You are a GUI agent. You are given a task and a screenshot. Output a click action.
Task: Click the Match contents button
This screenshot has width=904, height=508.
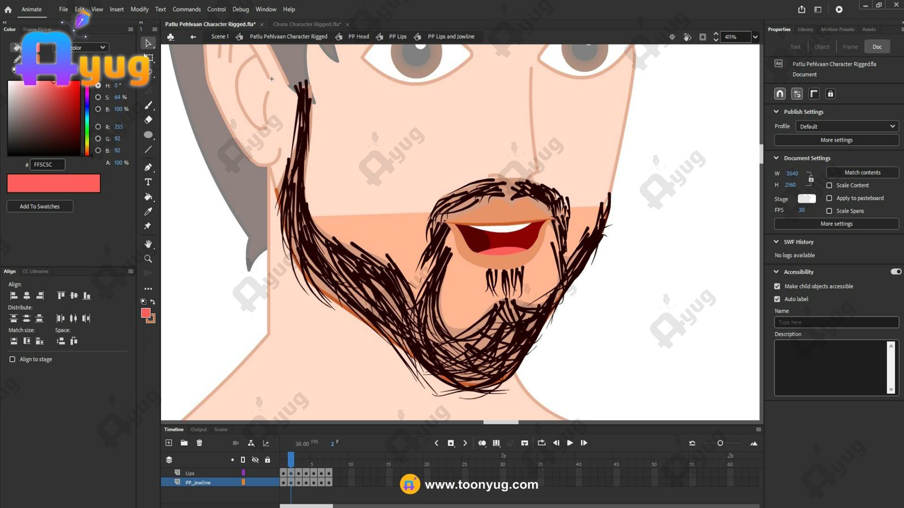point(862,173)
